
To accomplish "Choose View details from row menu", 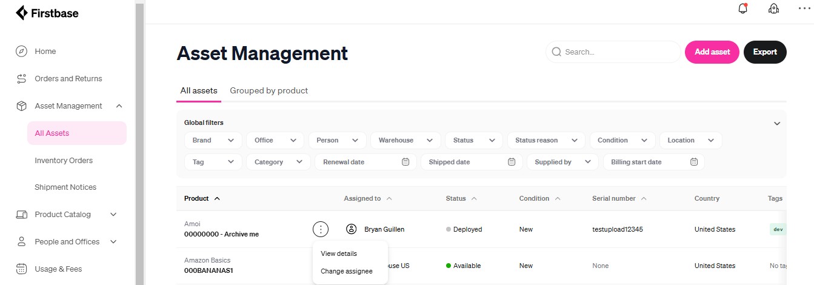I will (x=339, y=253).
